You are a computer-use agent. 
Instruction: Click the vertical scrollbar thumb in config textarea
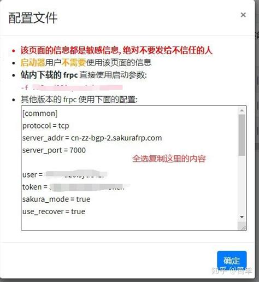click(242, 135)
